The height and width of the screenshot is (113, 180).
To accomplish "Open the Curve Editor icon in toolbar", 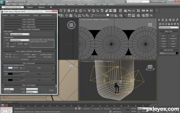I will [x=129, y=15].
